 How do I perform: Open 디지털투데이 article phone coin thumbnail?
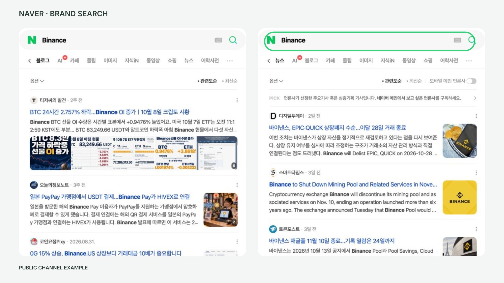point(460,141)
